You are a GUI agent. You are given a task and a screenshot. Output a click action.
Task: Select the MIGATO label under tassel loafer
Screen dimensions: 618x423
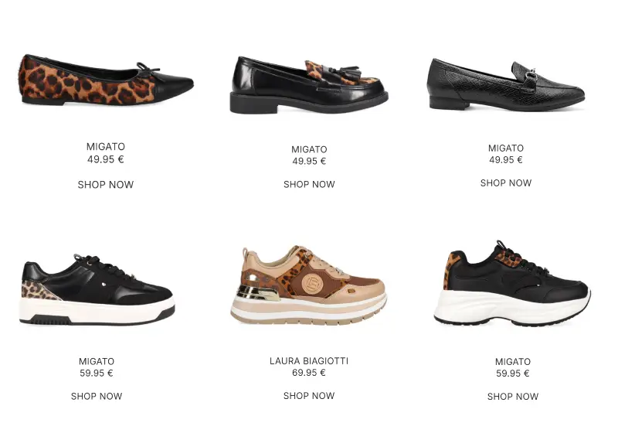(x=309, y=149)
